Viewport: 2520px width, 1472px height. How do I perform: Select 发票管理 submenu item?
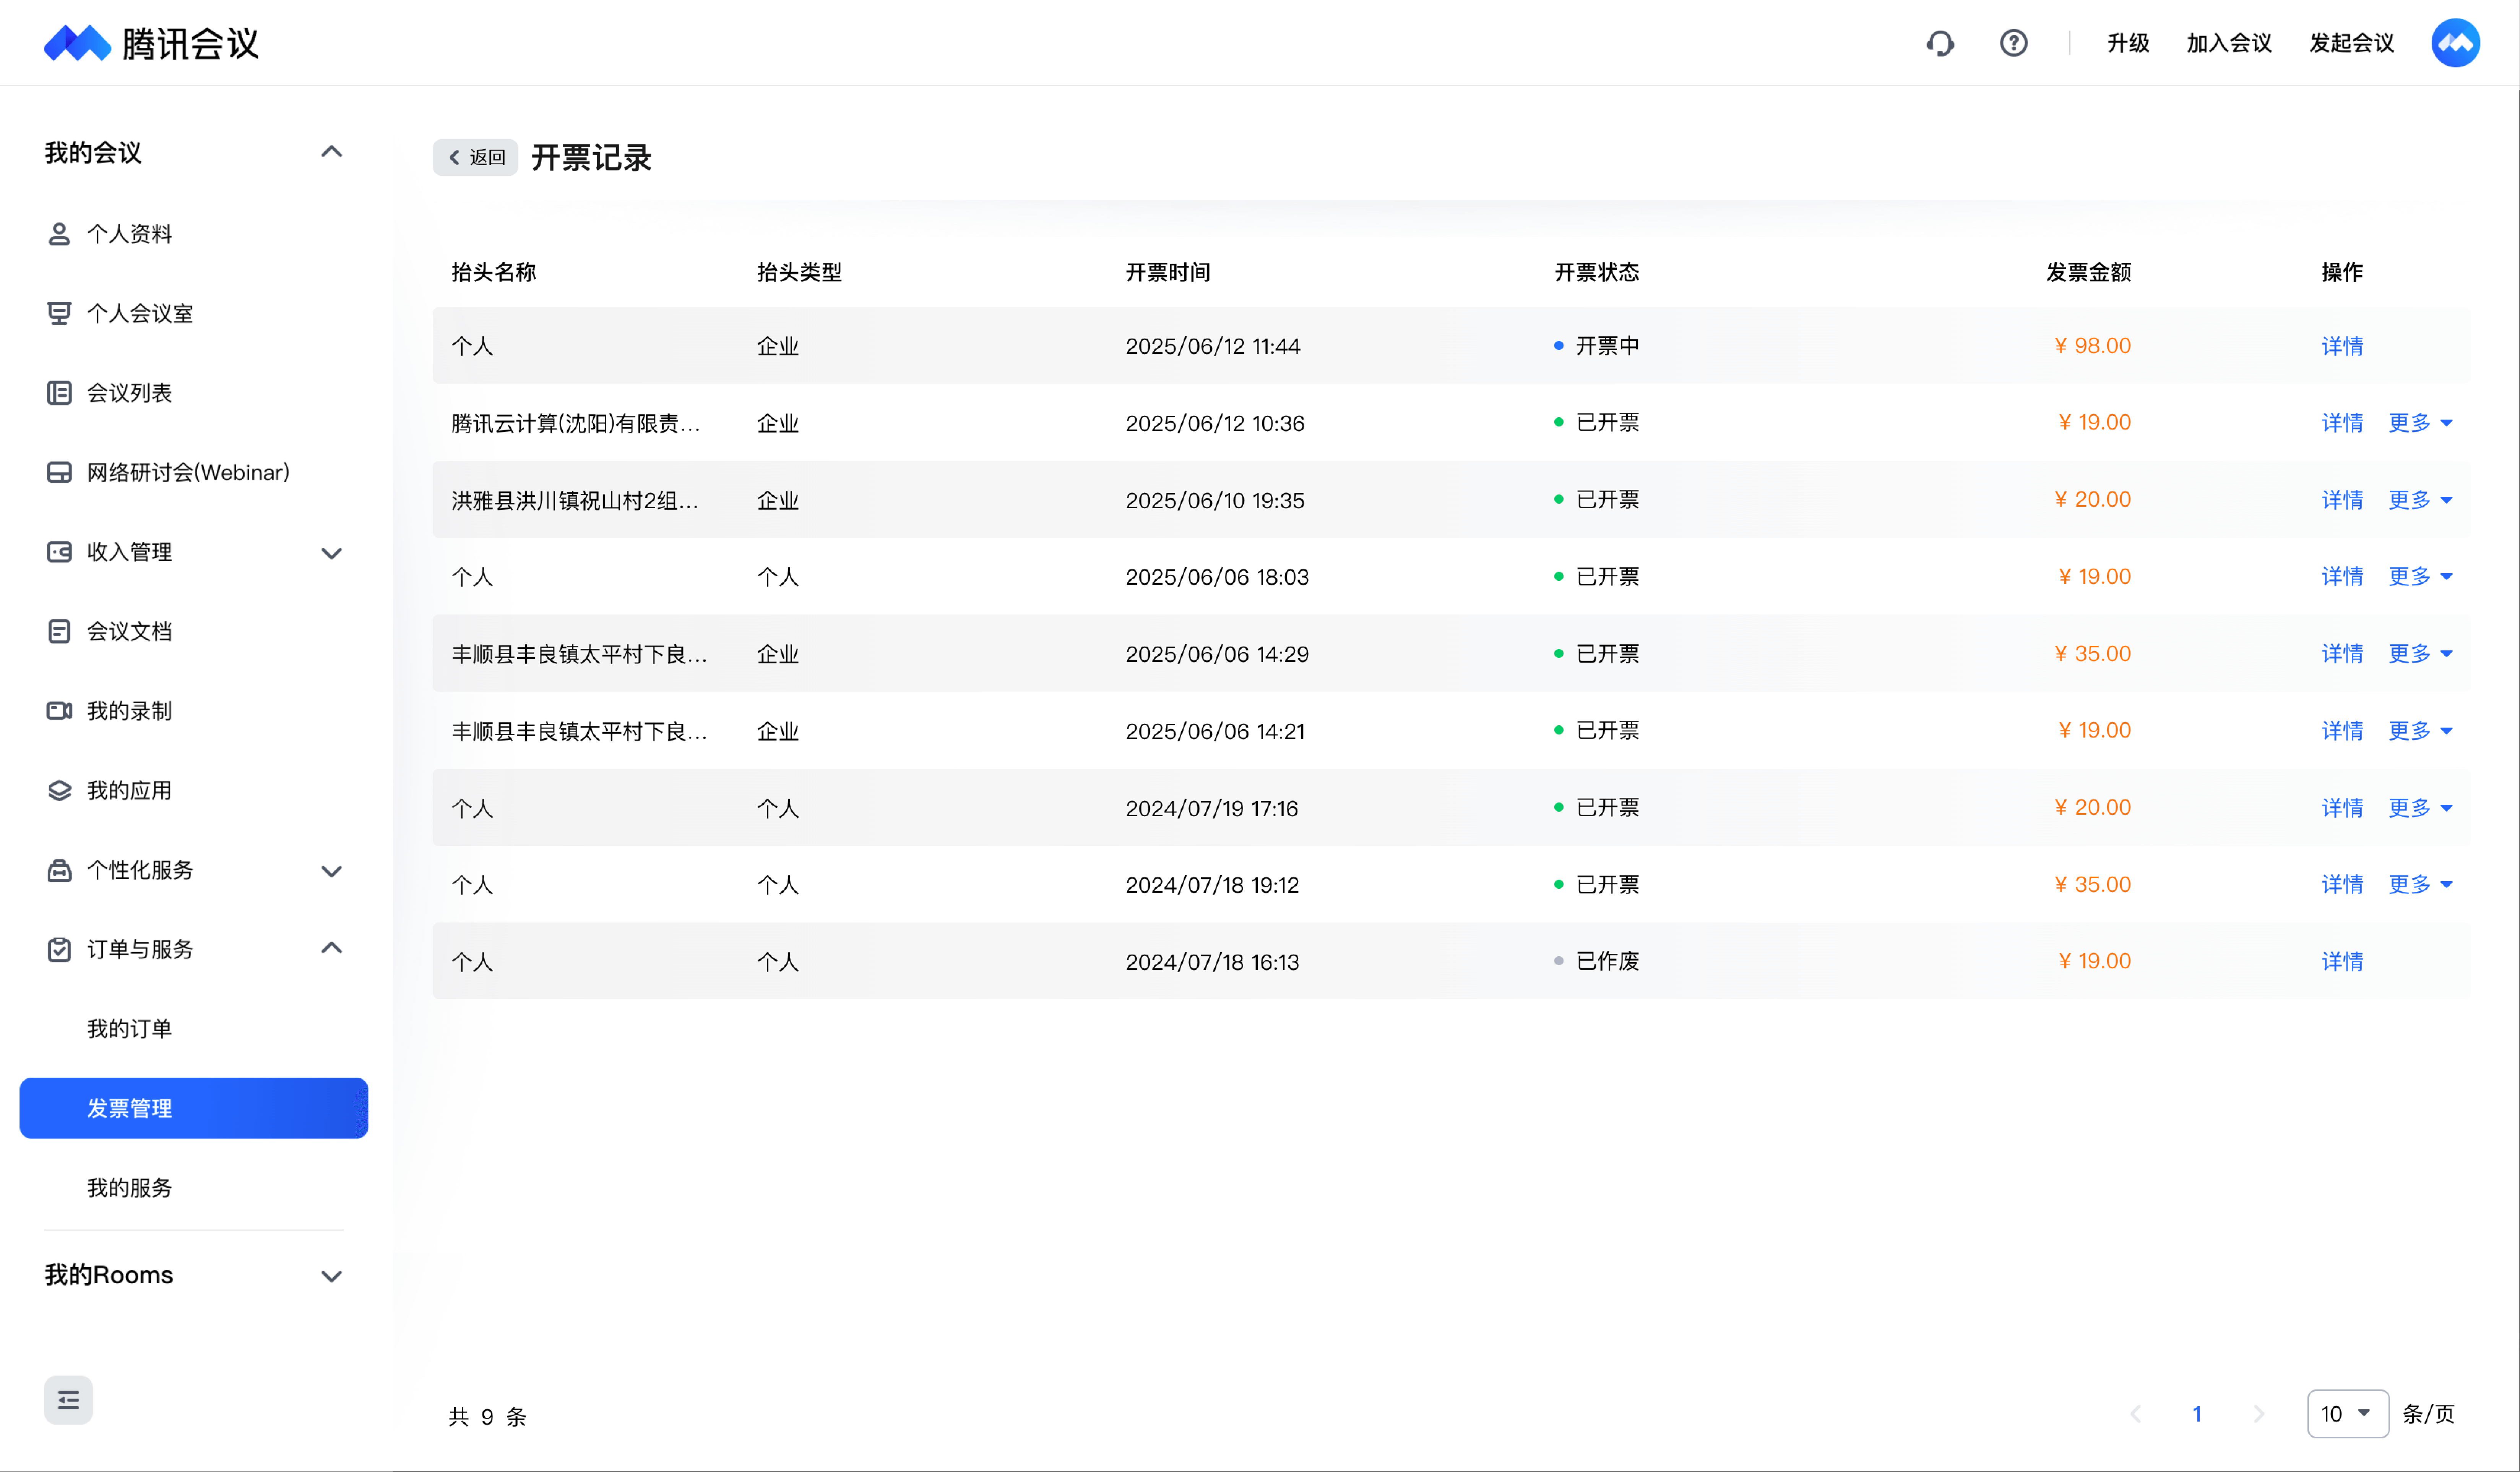[x=194, y=1108]
